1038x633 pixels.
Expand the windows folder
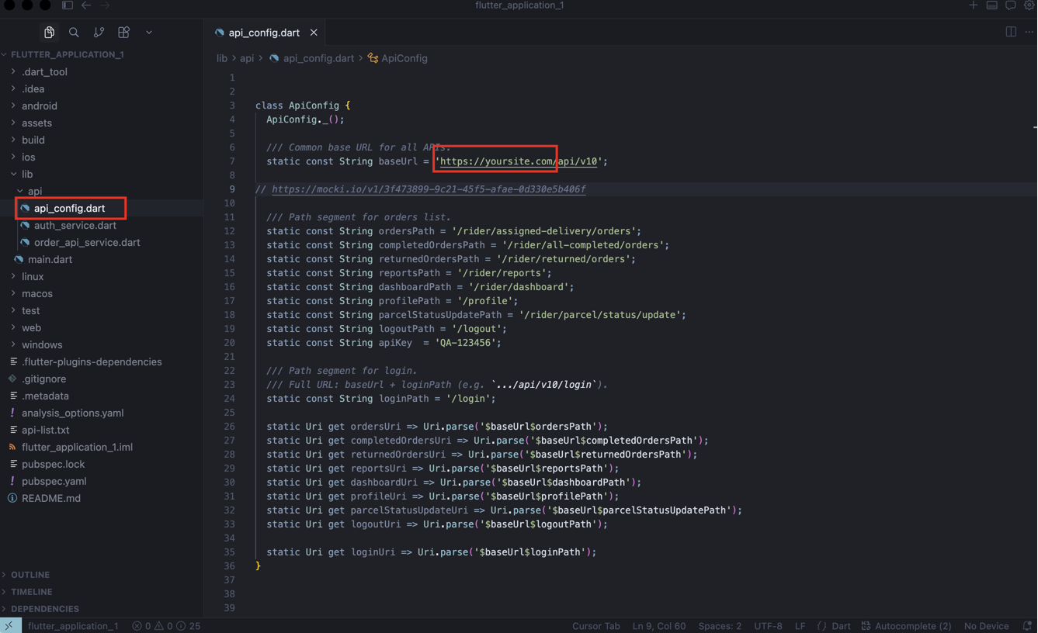pyautogui.click(x=41, y=344)
